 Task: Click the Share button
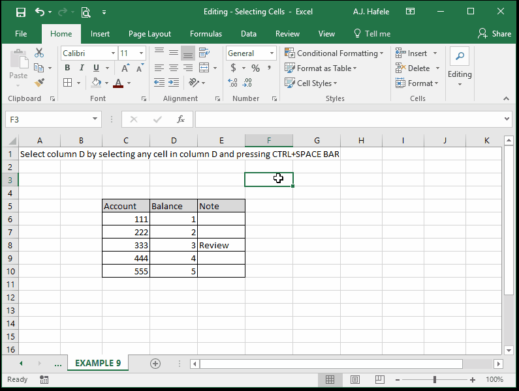(494, 34)
